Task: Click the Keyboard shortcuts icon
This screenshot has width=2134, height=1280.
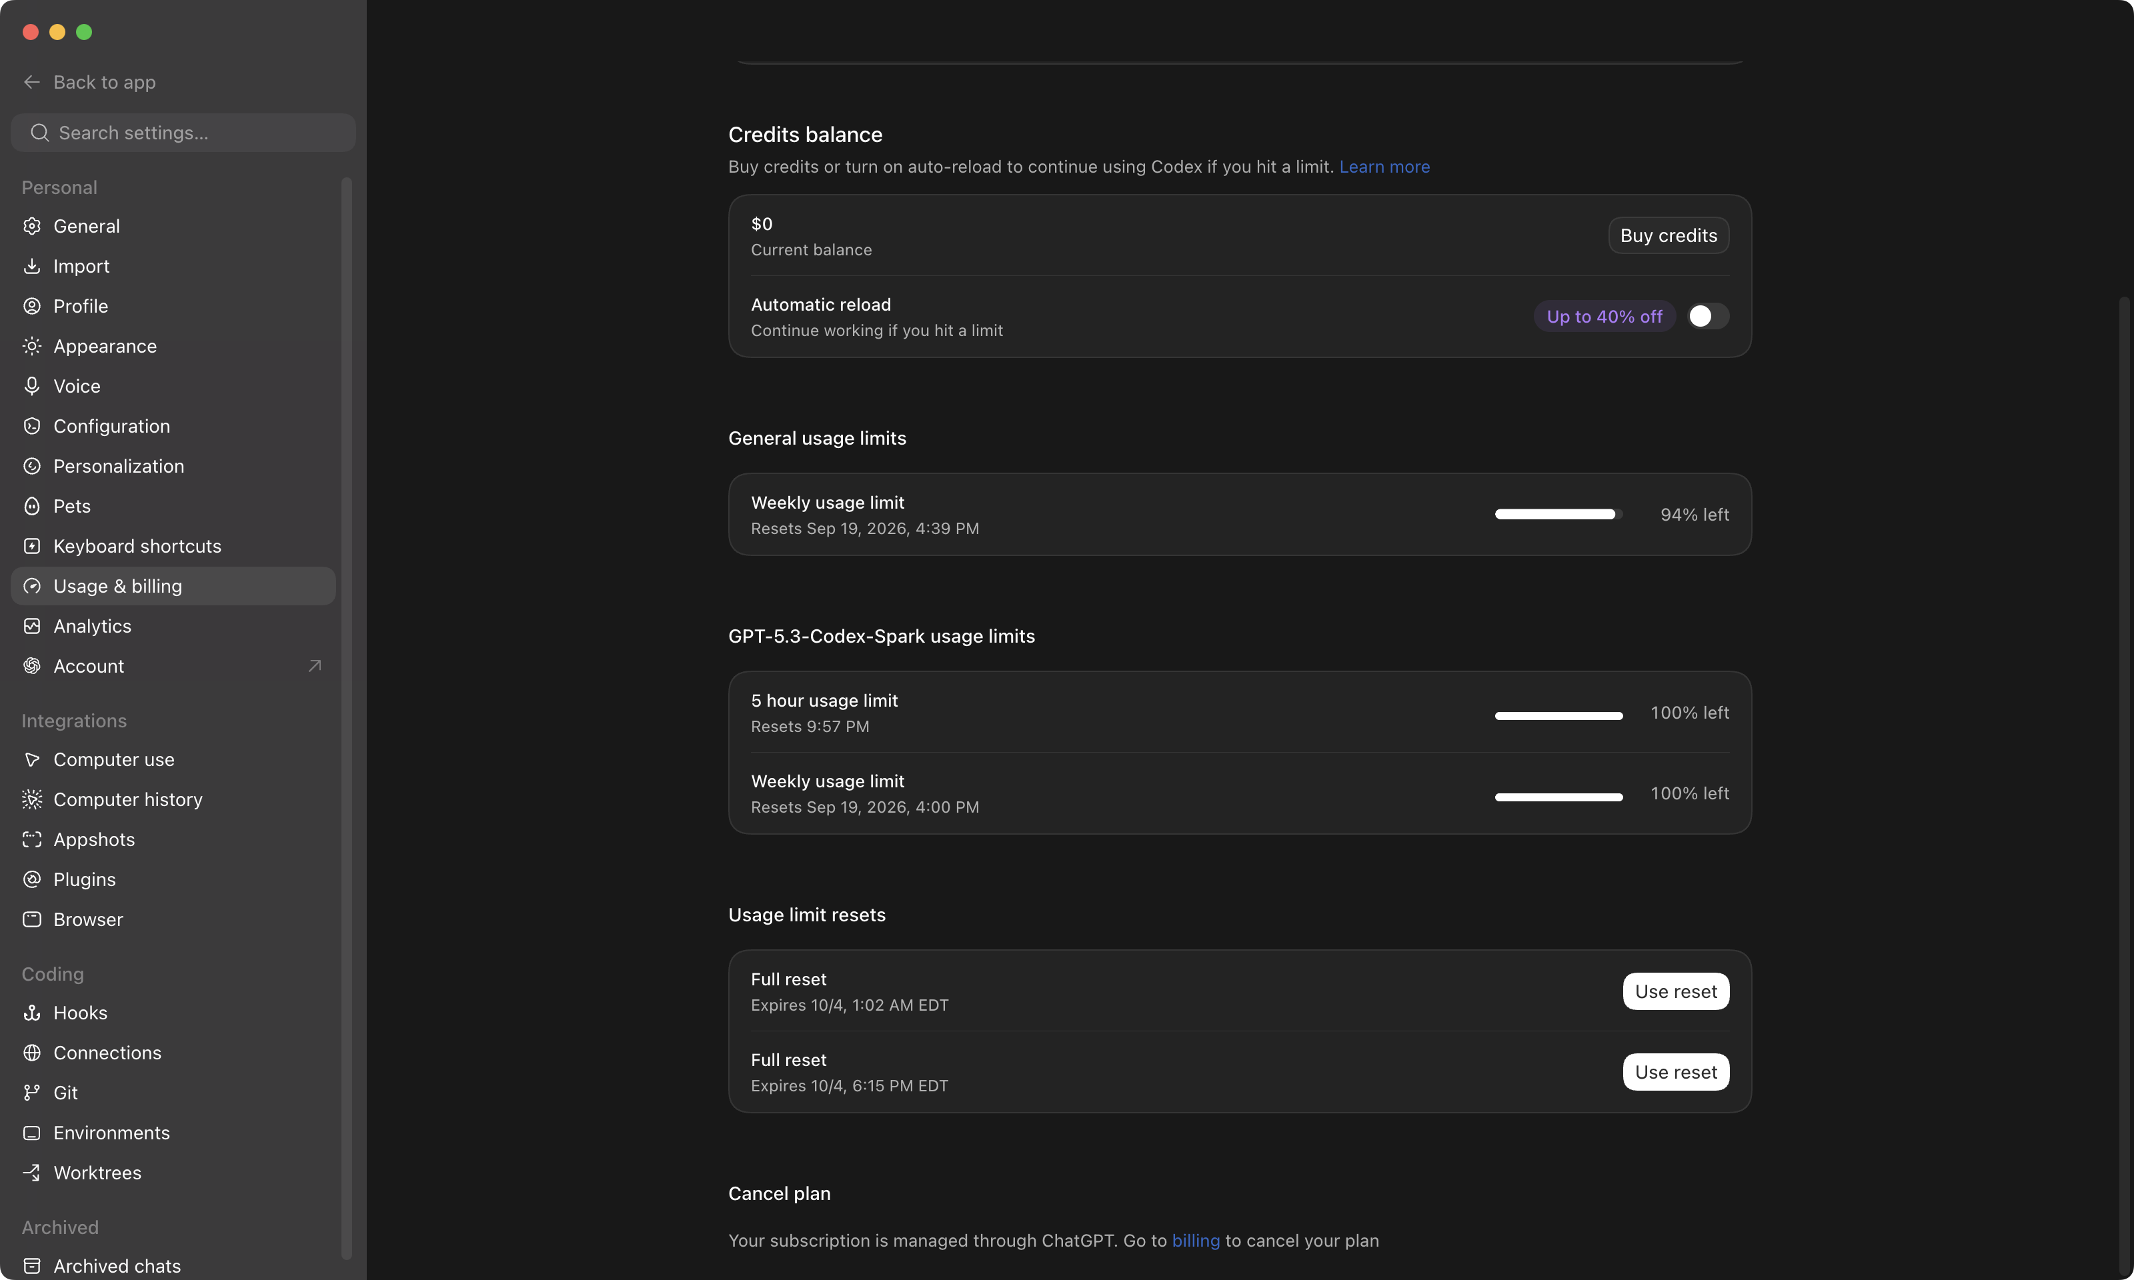Action: 32,546
